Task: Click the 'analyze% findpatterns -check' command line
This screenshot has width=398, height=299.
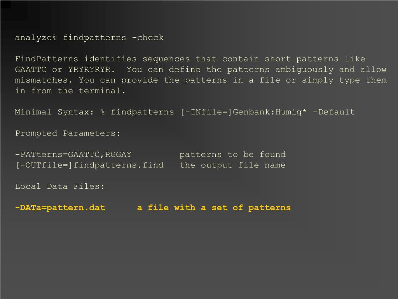Action: point(89,38)
